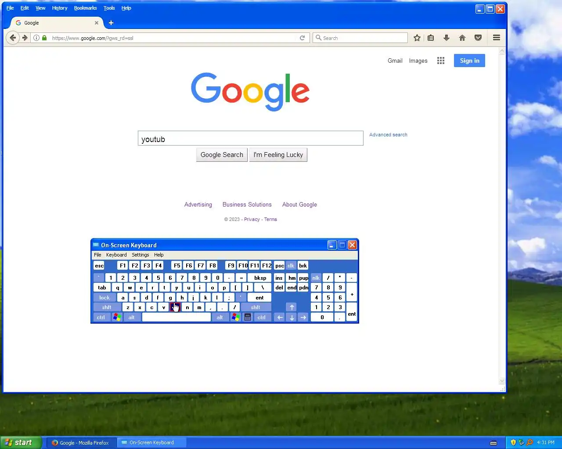Close the Google tab
The height and width of the screenshot is (449, 562).
click(x=97, y=23)
